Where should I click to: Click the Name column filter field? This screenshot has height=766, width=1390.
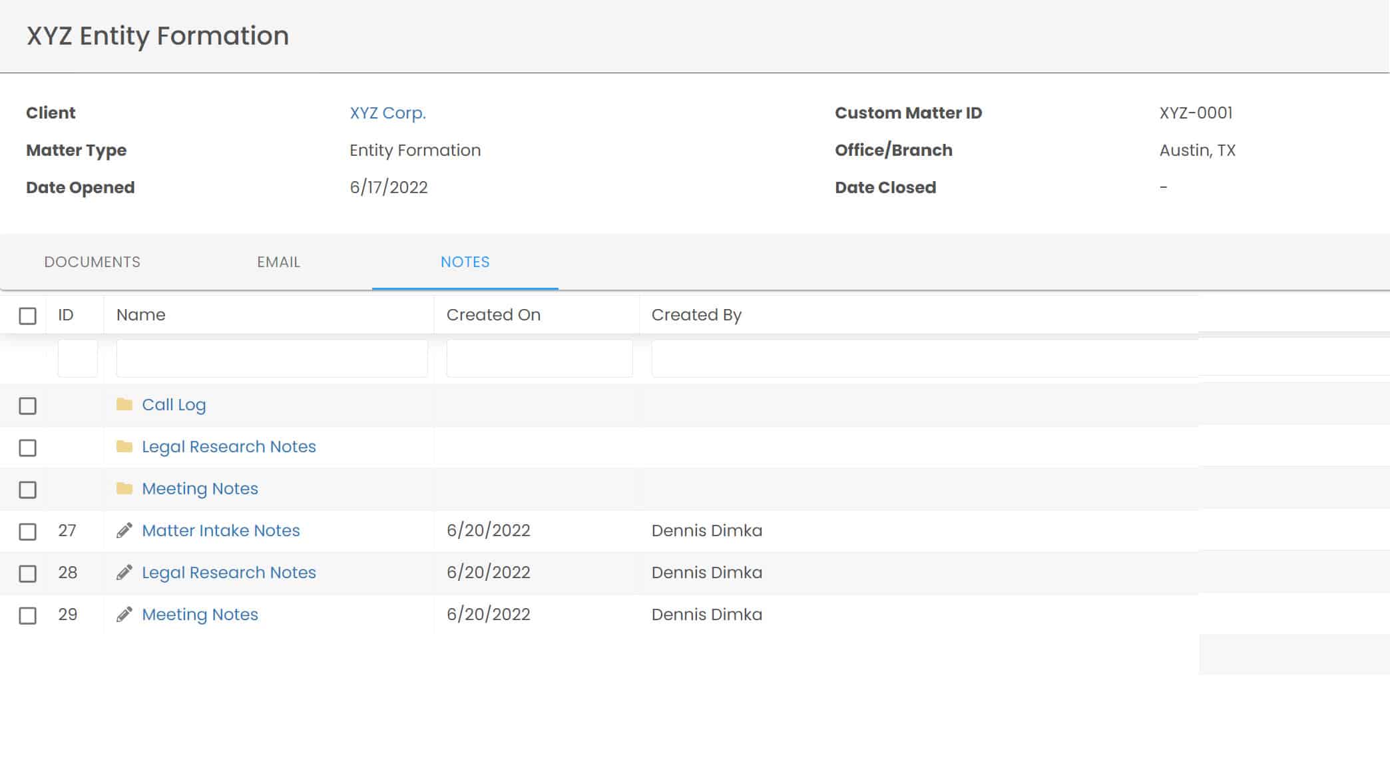[x=272, y=358]
